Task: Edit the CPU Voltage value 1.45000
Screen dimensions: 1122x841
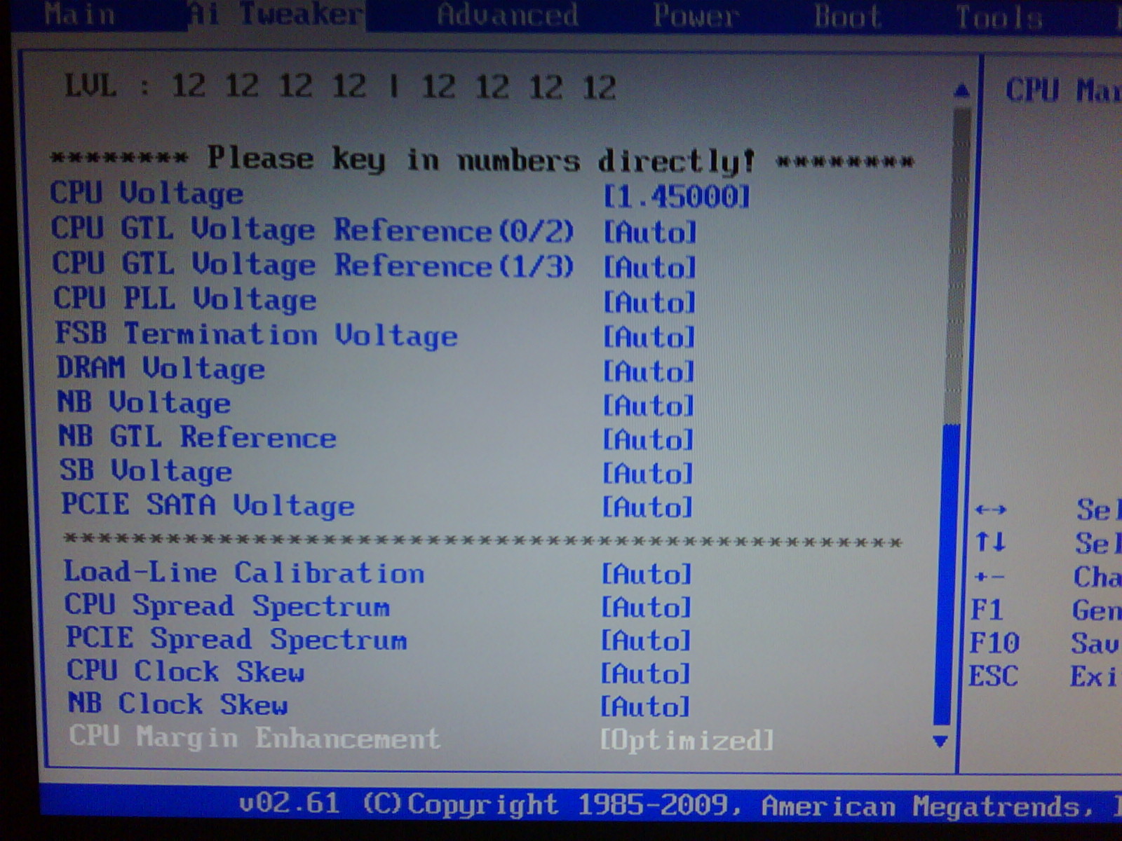Action: pyautogui.click(x=677, y=197)
